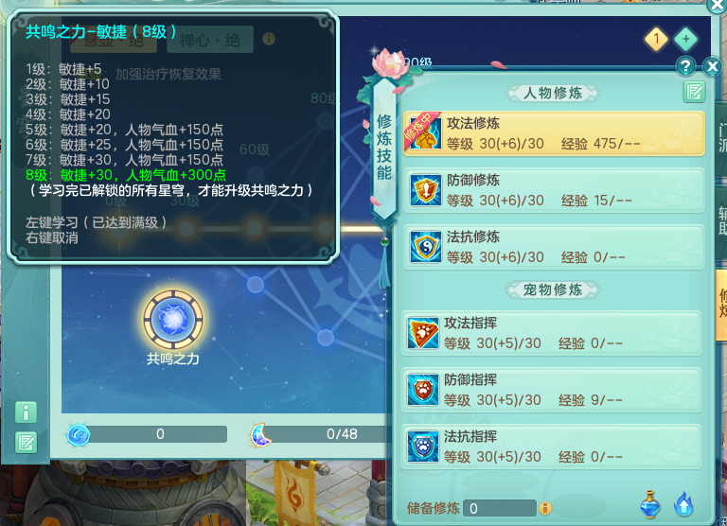Click the green info icon on left sidebar
Viewport: 727px width, 526px height.
26,412
